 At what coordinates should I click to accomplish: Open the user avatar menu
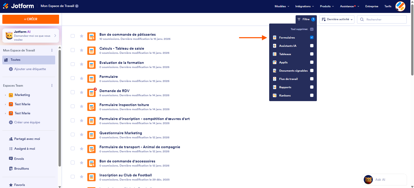click(x=400, y=6)
